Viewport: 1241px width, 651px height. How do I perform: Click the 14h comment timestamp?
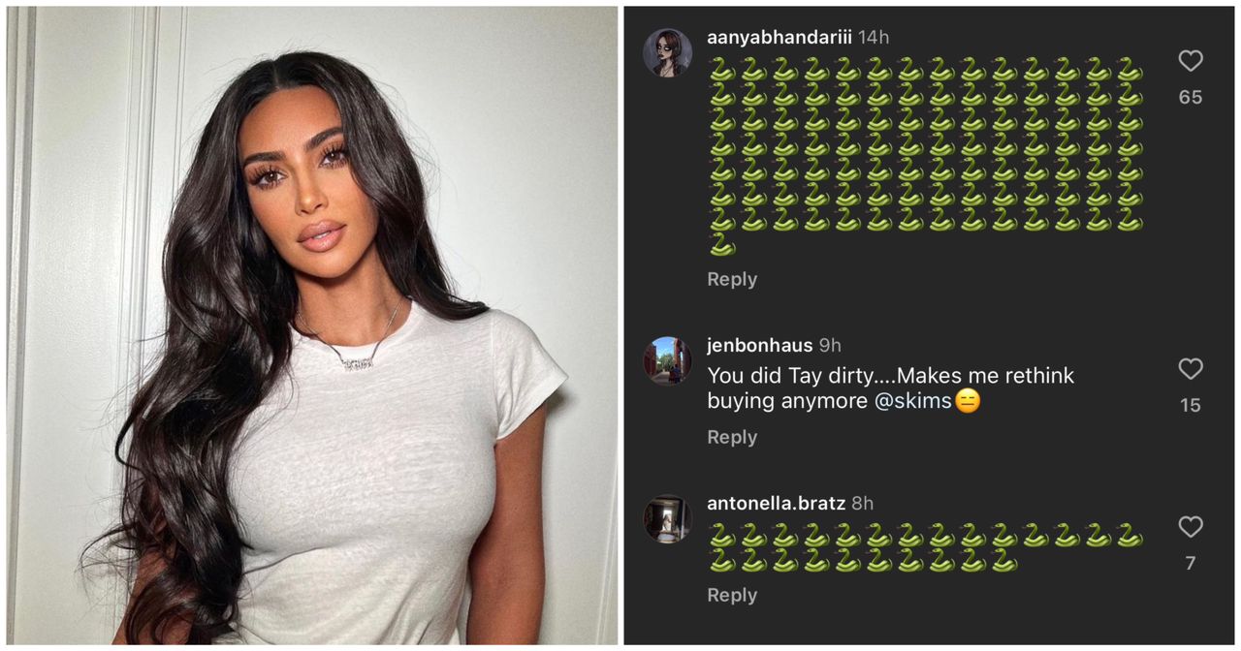[874, 37]
